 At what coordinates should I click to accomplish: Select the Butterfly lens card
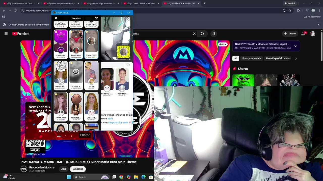tap(107, 82)
